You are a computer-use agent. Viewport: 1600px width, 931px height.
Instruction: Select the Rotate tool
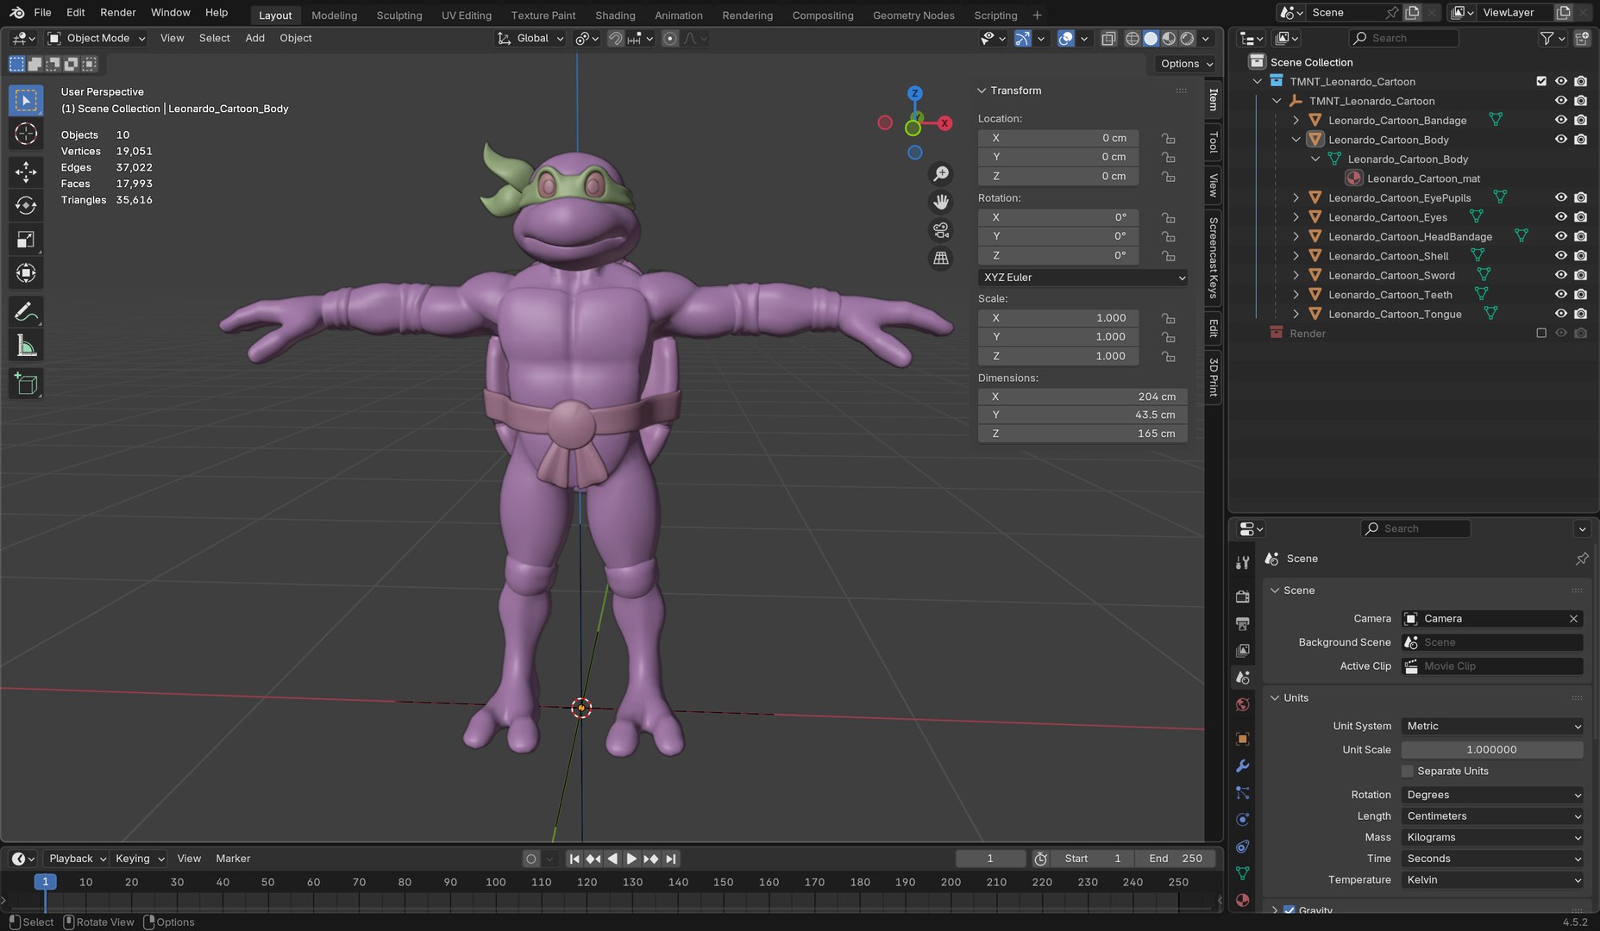coord(26,205)
